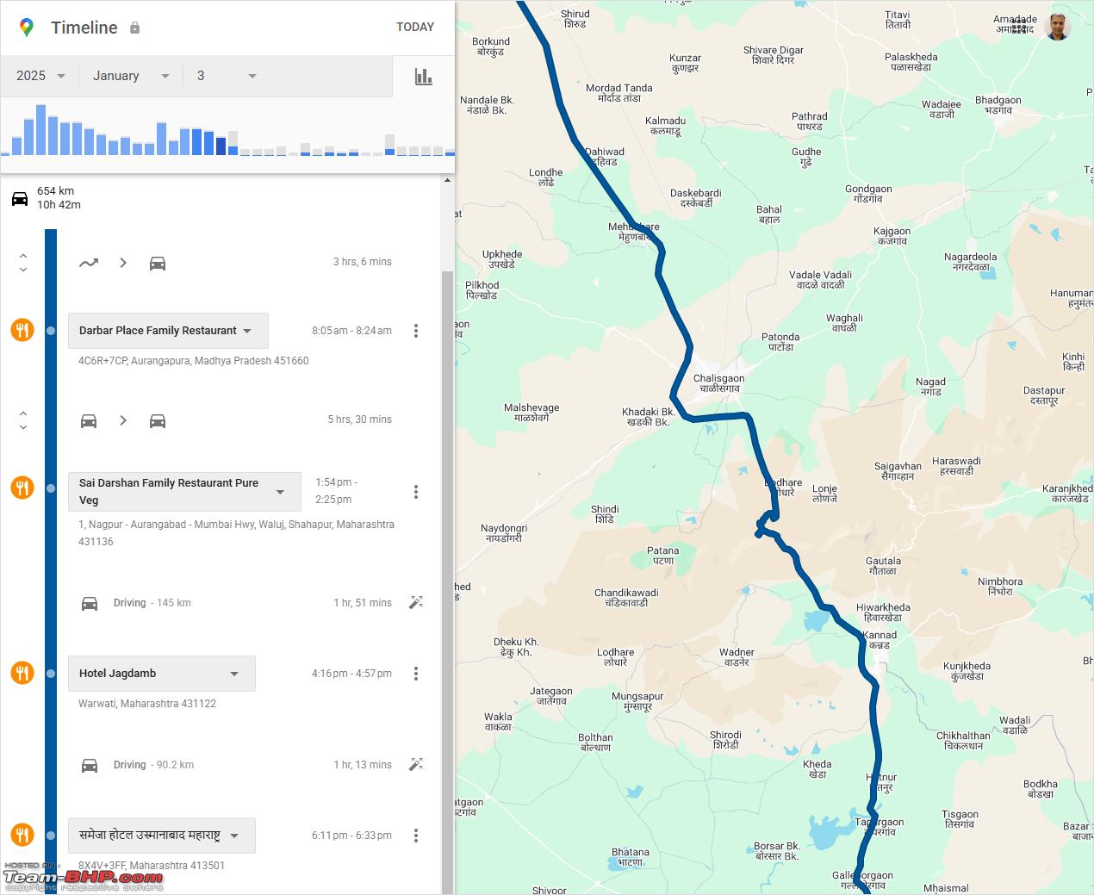Click the 8:05 am - 8:24 am time text
The image size is (1094, 895).
point(351,331)
